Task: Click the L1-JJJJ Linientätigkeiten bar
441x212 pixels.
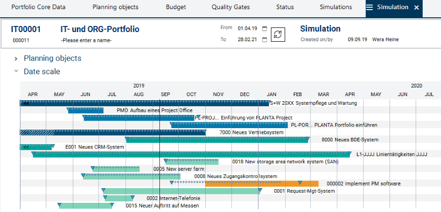Action: [191, 155]
